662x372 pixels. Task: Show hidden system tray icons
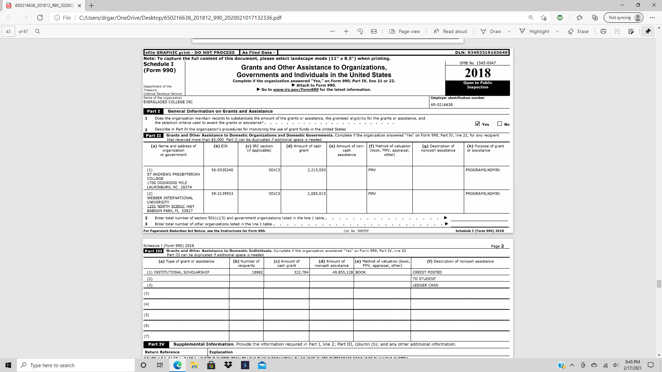572,365
